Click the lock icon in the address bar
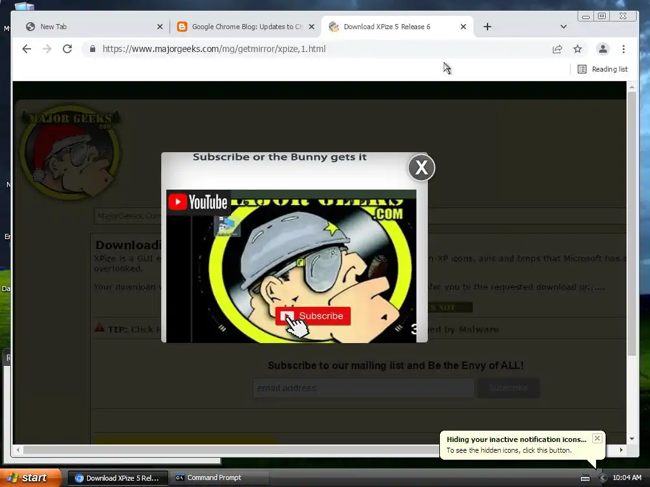This screenshot has height=487, width=650. coord(93,49)
